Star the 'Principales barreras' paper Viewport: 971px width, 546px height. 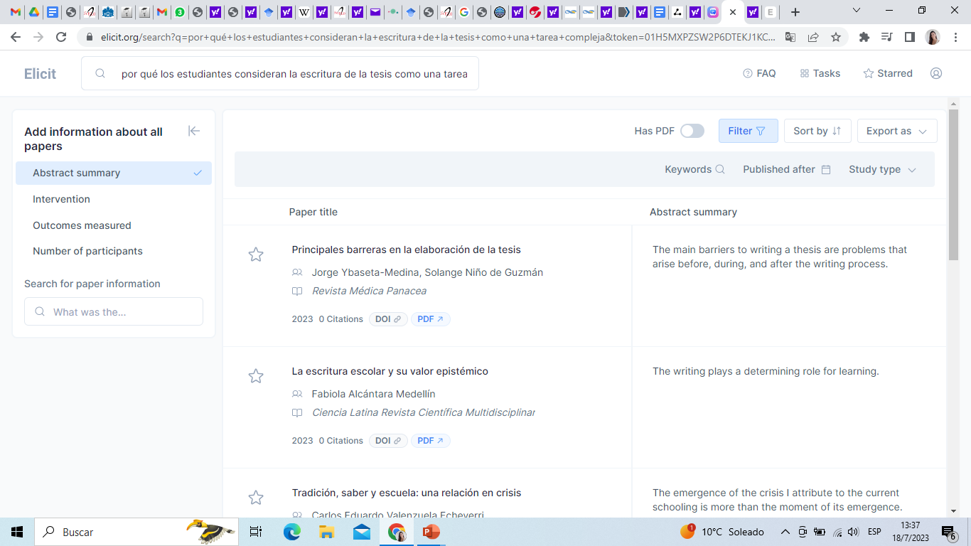tap(256, 255)
